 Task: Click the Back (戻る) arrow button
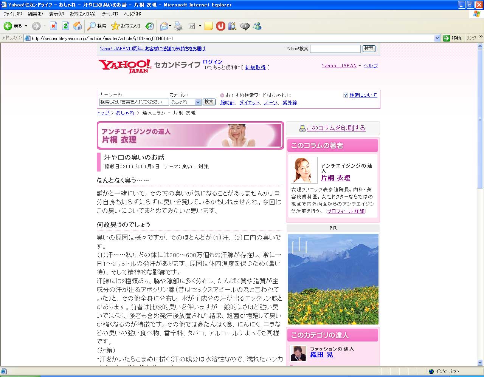[x=8, y=26]
